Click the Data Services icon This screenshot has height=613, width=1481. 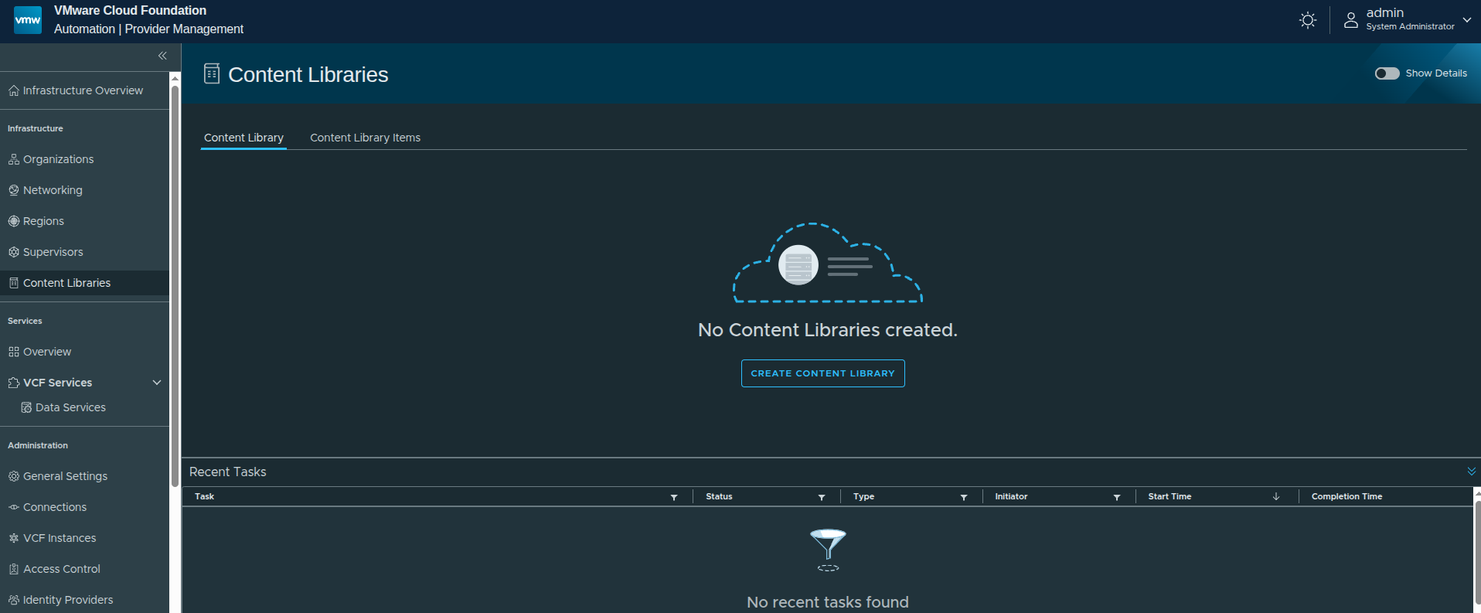pyautogui.click(x=26, y=407)
